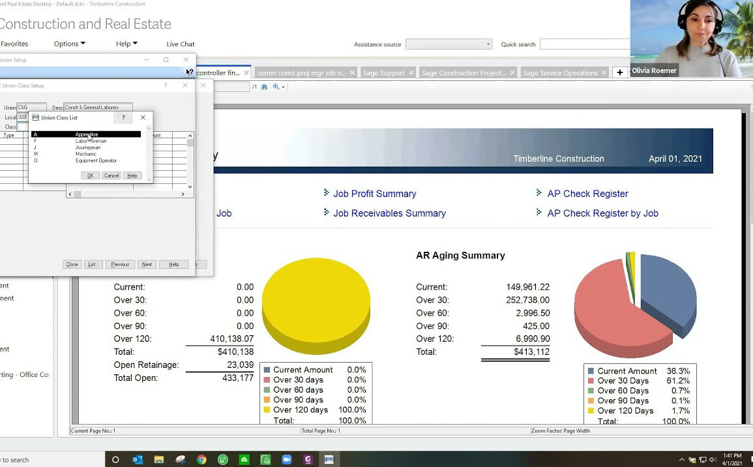Open Outlook from the taskbar
The image size is (753, 467).
click(x=138, y=459)
